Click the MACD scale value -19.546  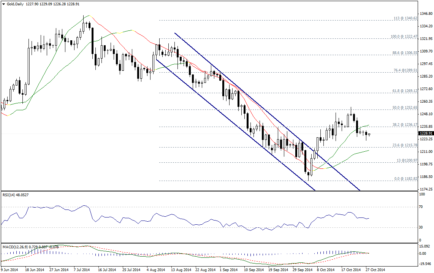click(x=425, y=264)
